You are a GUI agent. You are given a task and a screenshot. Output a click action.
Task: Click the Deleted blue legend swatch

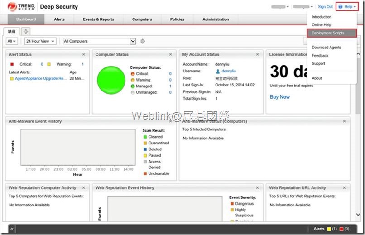pyautogui.click(x=145, y=149)
